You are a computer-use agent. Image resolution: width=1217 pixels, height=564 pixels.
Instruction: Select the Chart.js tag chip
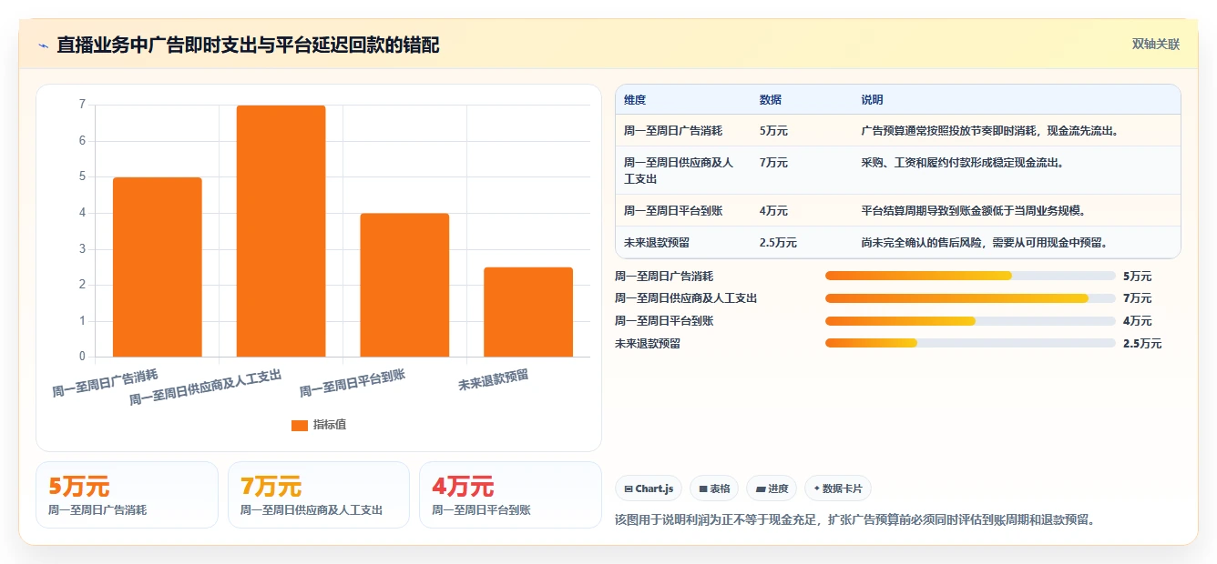(649, 488)
